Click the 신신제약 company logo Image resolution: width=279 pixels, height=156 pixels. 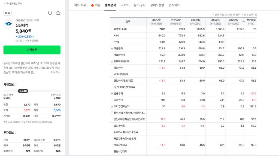click(8, 24)
